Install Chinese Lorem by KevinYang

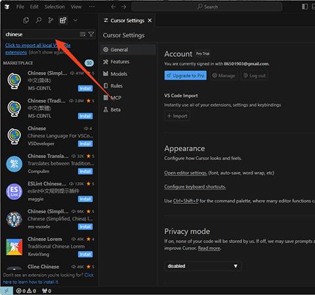pyautogui.click(x=85, y=254)
